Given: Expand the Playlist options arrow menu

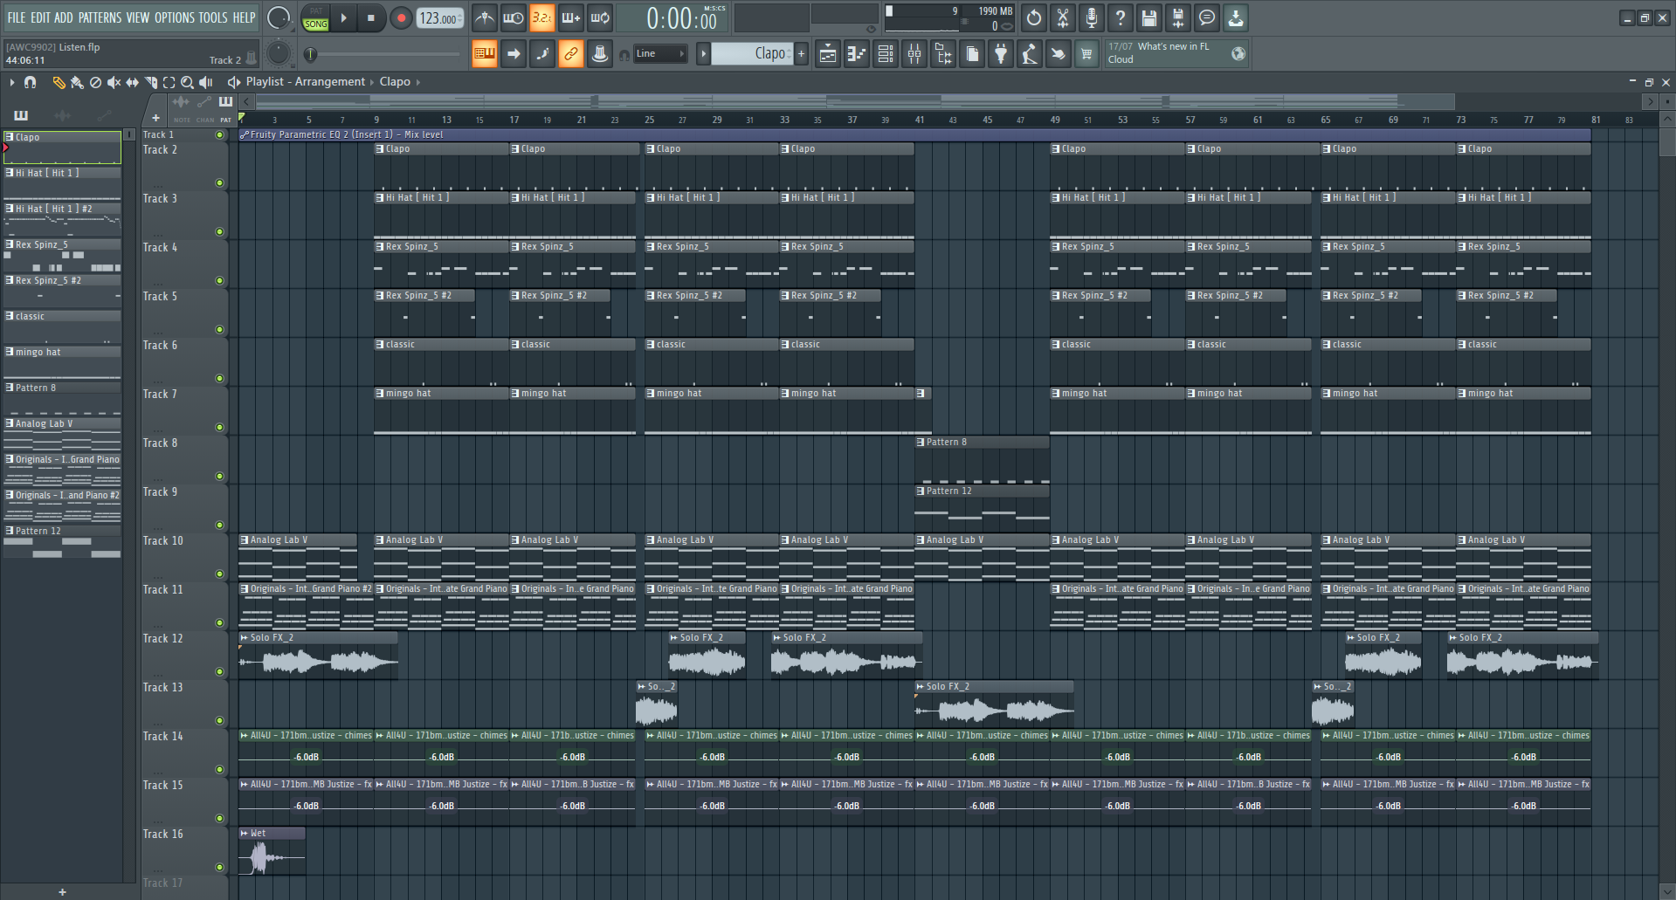Looking at the screenshot, I should tap(12, 82).
